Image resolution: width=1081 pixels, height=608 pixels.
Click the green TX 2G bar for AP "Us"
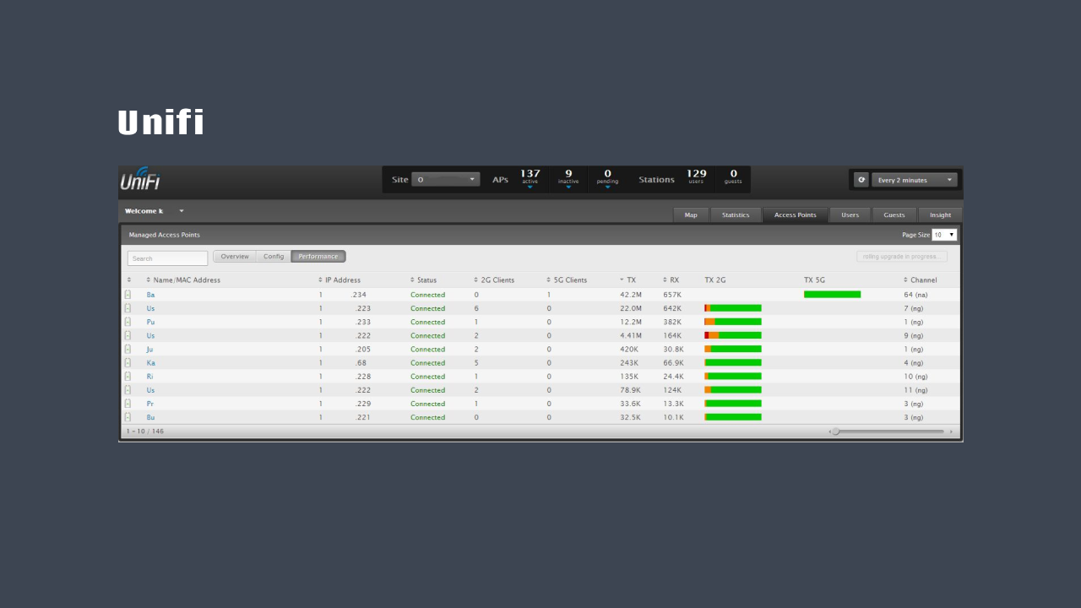[732, 307]
